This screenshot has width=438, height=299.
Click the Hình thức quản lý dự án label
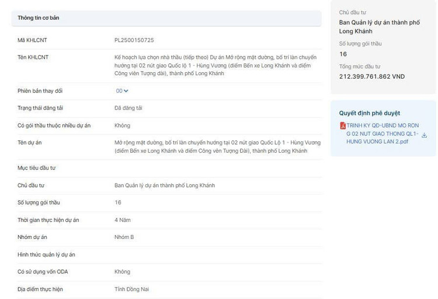[46, 255]
